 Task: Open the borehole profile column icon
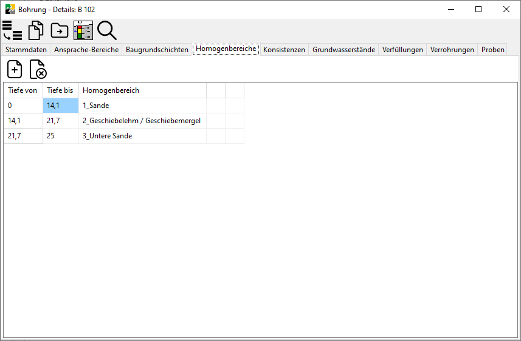(83, 30)
